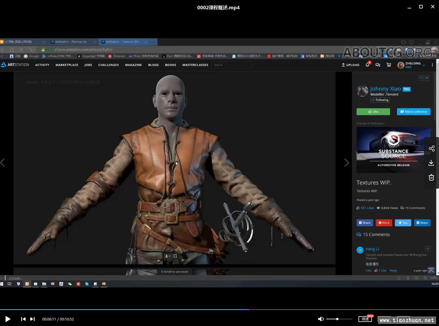Click the browser home icon
This screenshot has height=326, width=439.
tap(12, 50)
